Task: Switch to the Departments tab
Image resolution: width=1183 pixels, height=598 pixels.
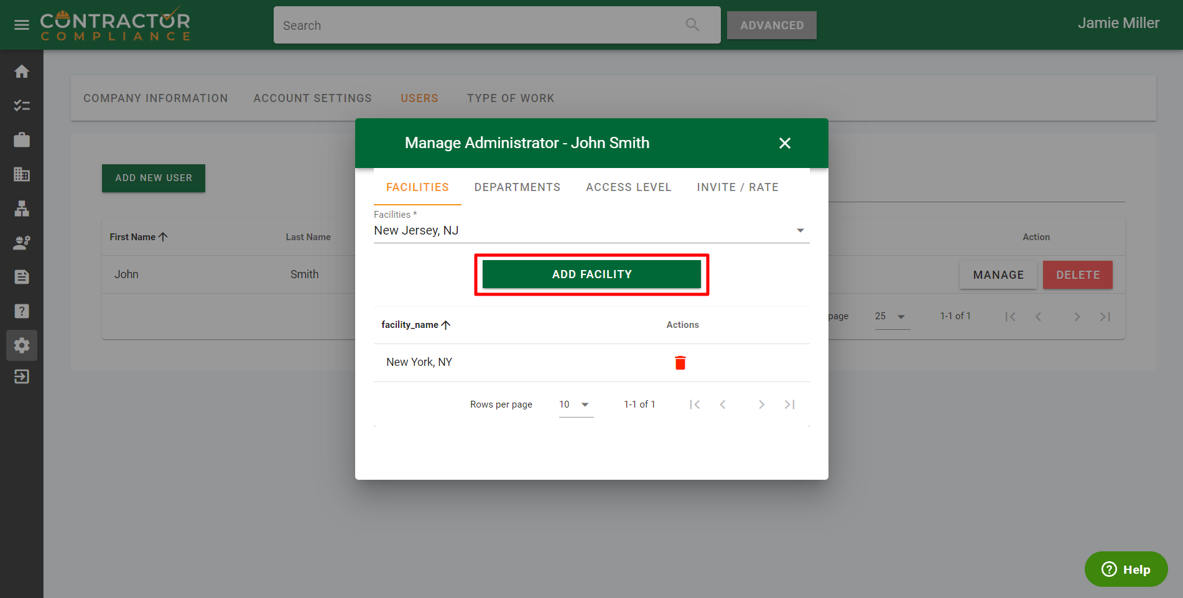Action: click(517, 187)
